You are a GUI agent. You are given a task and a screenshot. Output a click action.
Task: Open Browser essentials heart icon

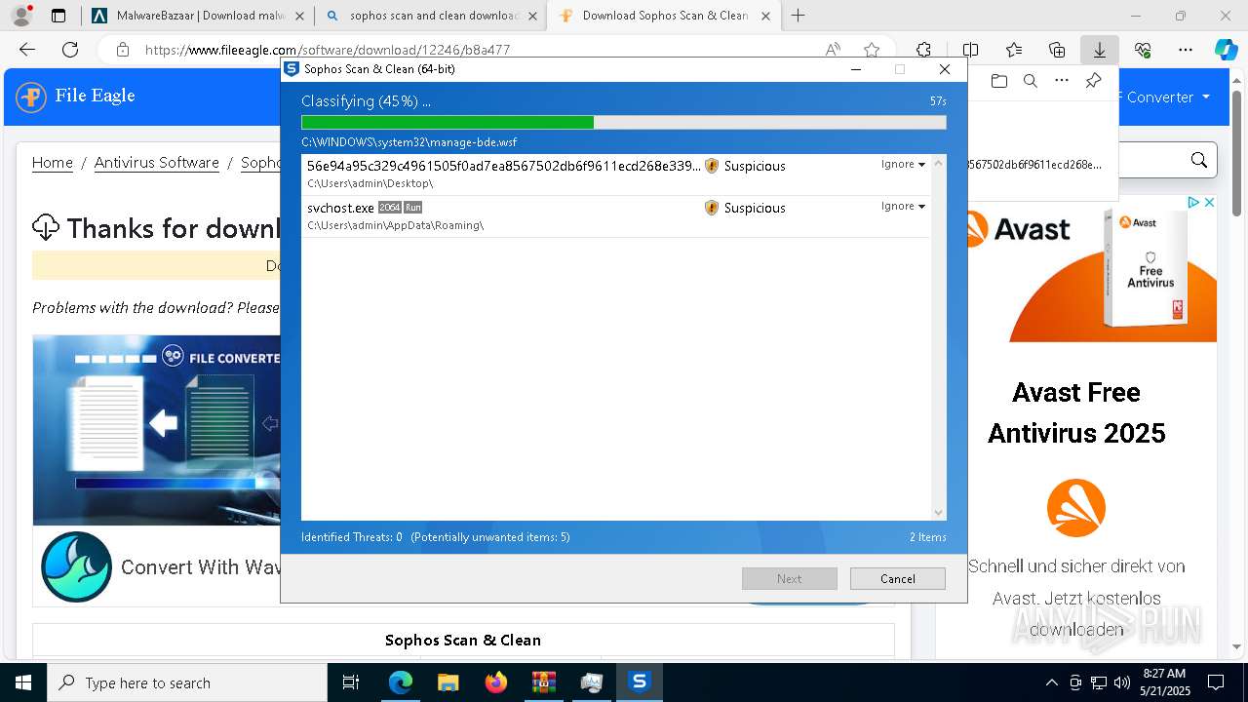(x=1143, y=50)
